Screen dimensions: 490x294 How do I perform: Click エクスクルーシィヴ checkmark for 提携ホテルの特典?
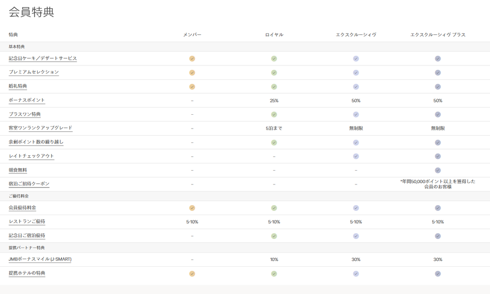tap(356, 274)
